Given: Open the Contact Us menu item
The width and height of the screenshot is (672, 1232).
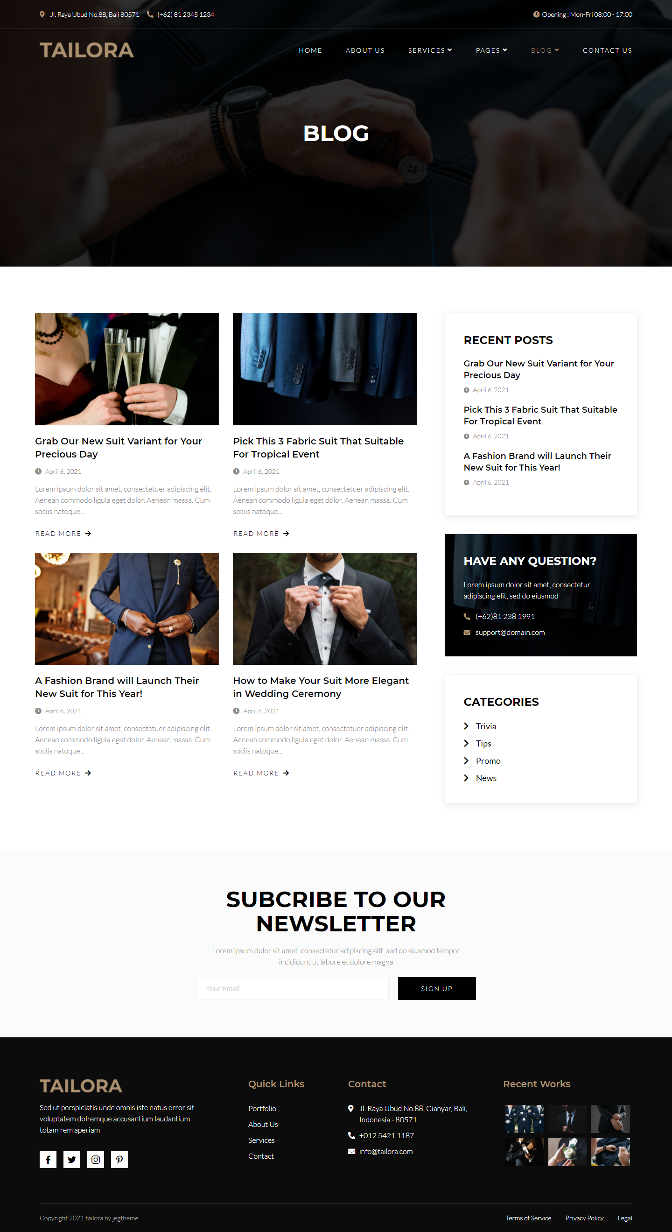Looking at the screenshot, I should [x=607, y=50].
